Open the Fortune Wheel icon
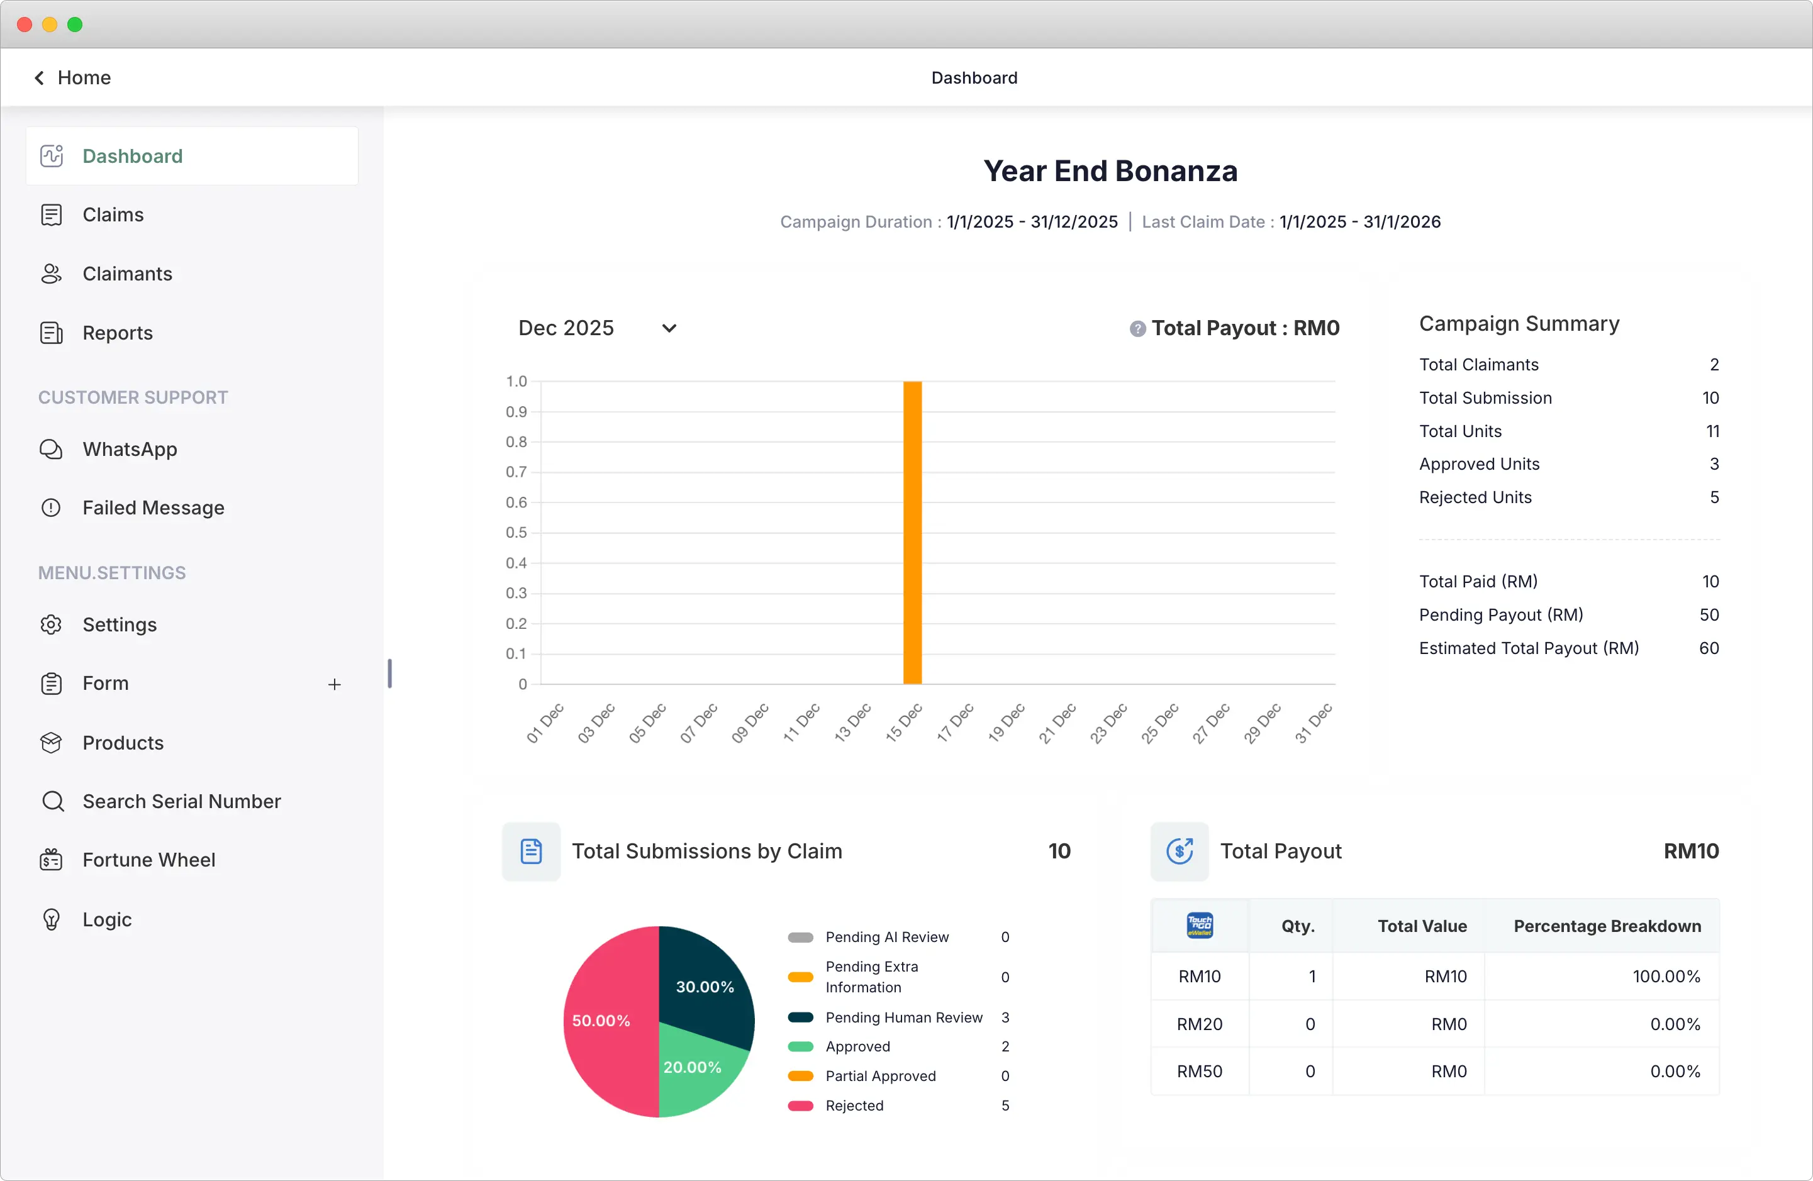1813x1181 pixels. click(50, 859)
